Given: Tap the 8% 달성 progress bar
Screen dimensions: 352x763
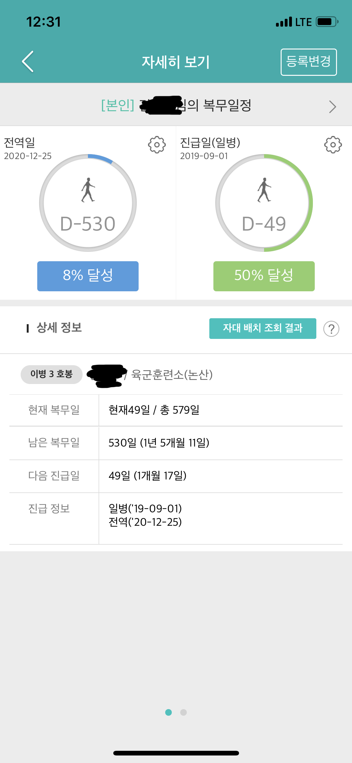Looking at the screenshot, I should coord(88,276).
